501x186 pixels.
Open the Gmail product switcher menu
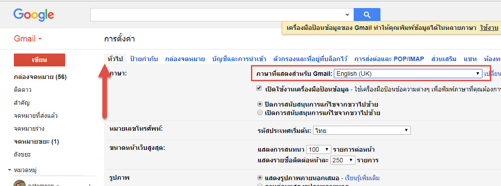tap(28, 39)
